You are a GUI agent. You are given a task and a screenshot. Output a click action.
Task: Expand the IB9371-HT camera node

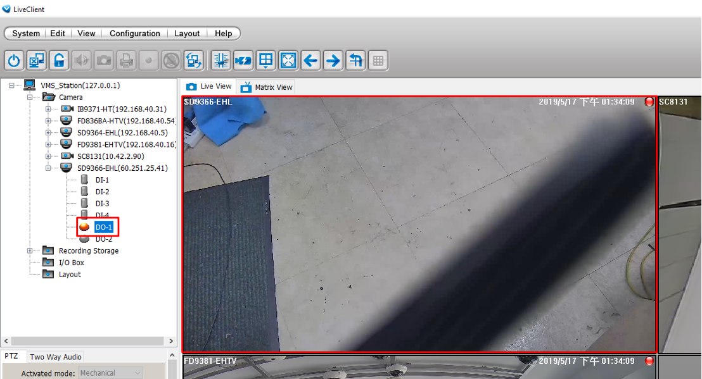(48, 109)
